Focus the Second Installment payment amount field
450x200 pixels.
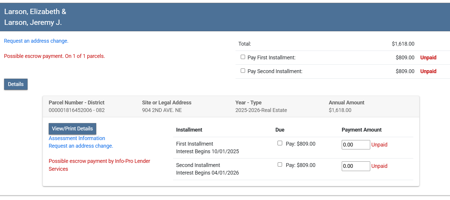(356, 166)
